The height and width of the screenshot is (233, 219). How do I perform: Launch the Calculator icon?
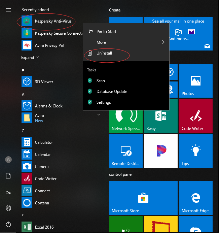click(x=27, y=142)
